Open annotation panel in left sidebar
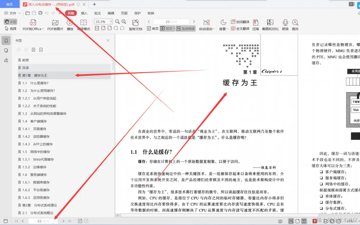This screenshot has width=360, height=225. click(x=6, y=60)
